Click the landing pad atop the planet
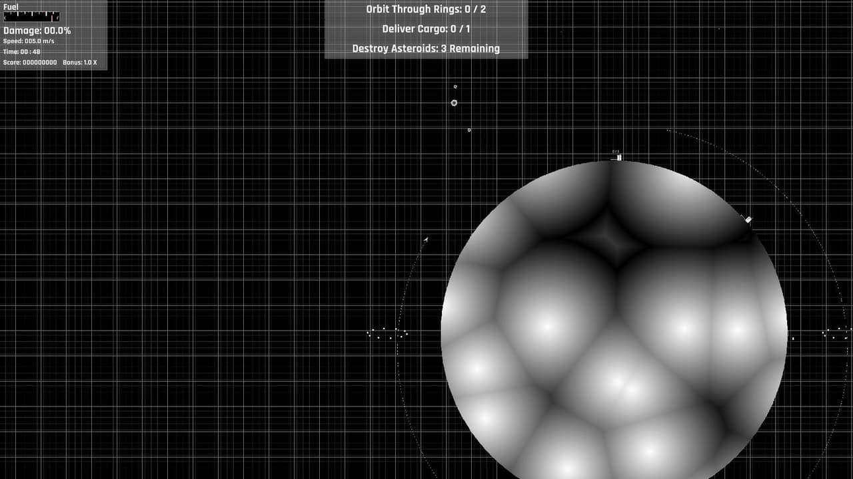This screenshot has width=853, height=479. (616, 158)
